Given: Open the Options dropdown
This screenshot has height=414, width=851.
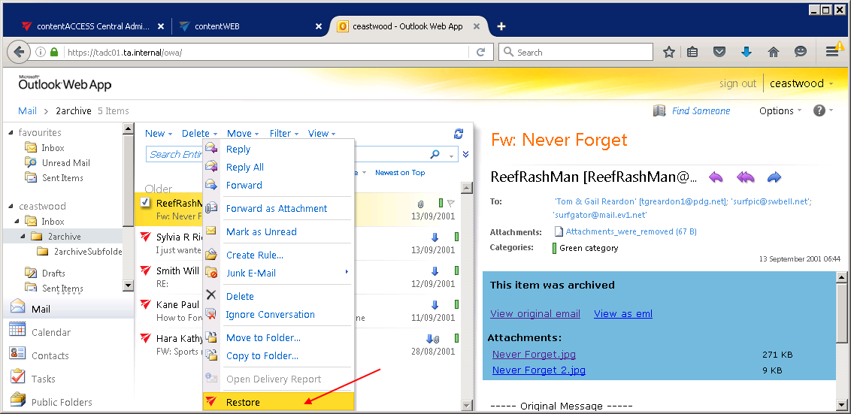Looking at the screenshot, I should pos(780,110).
